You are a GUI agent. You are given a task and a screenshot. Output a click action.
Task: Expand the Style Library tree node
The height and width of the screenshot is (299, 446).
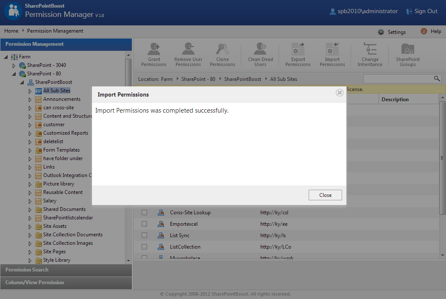30,260
